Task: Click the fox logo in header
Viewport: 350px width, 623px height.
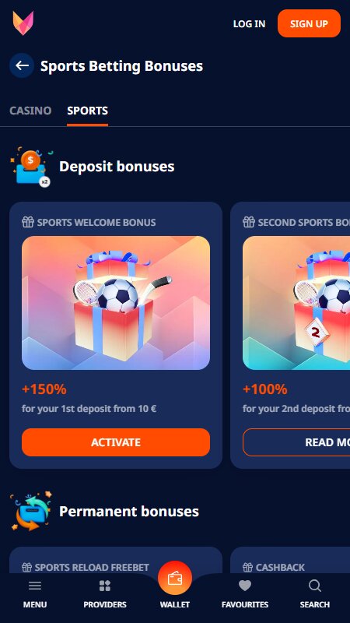Action: pos(23,23)
